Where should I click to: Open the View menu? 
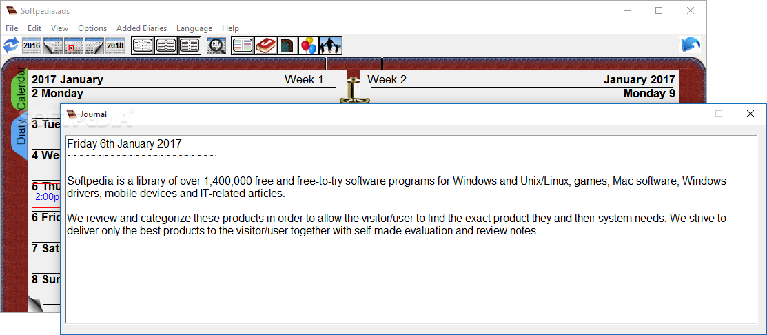coord(60,28)
